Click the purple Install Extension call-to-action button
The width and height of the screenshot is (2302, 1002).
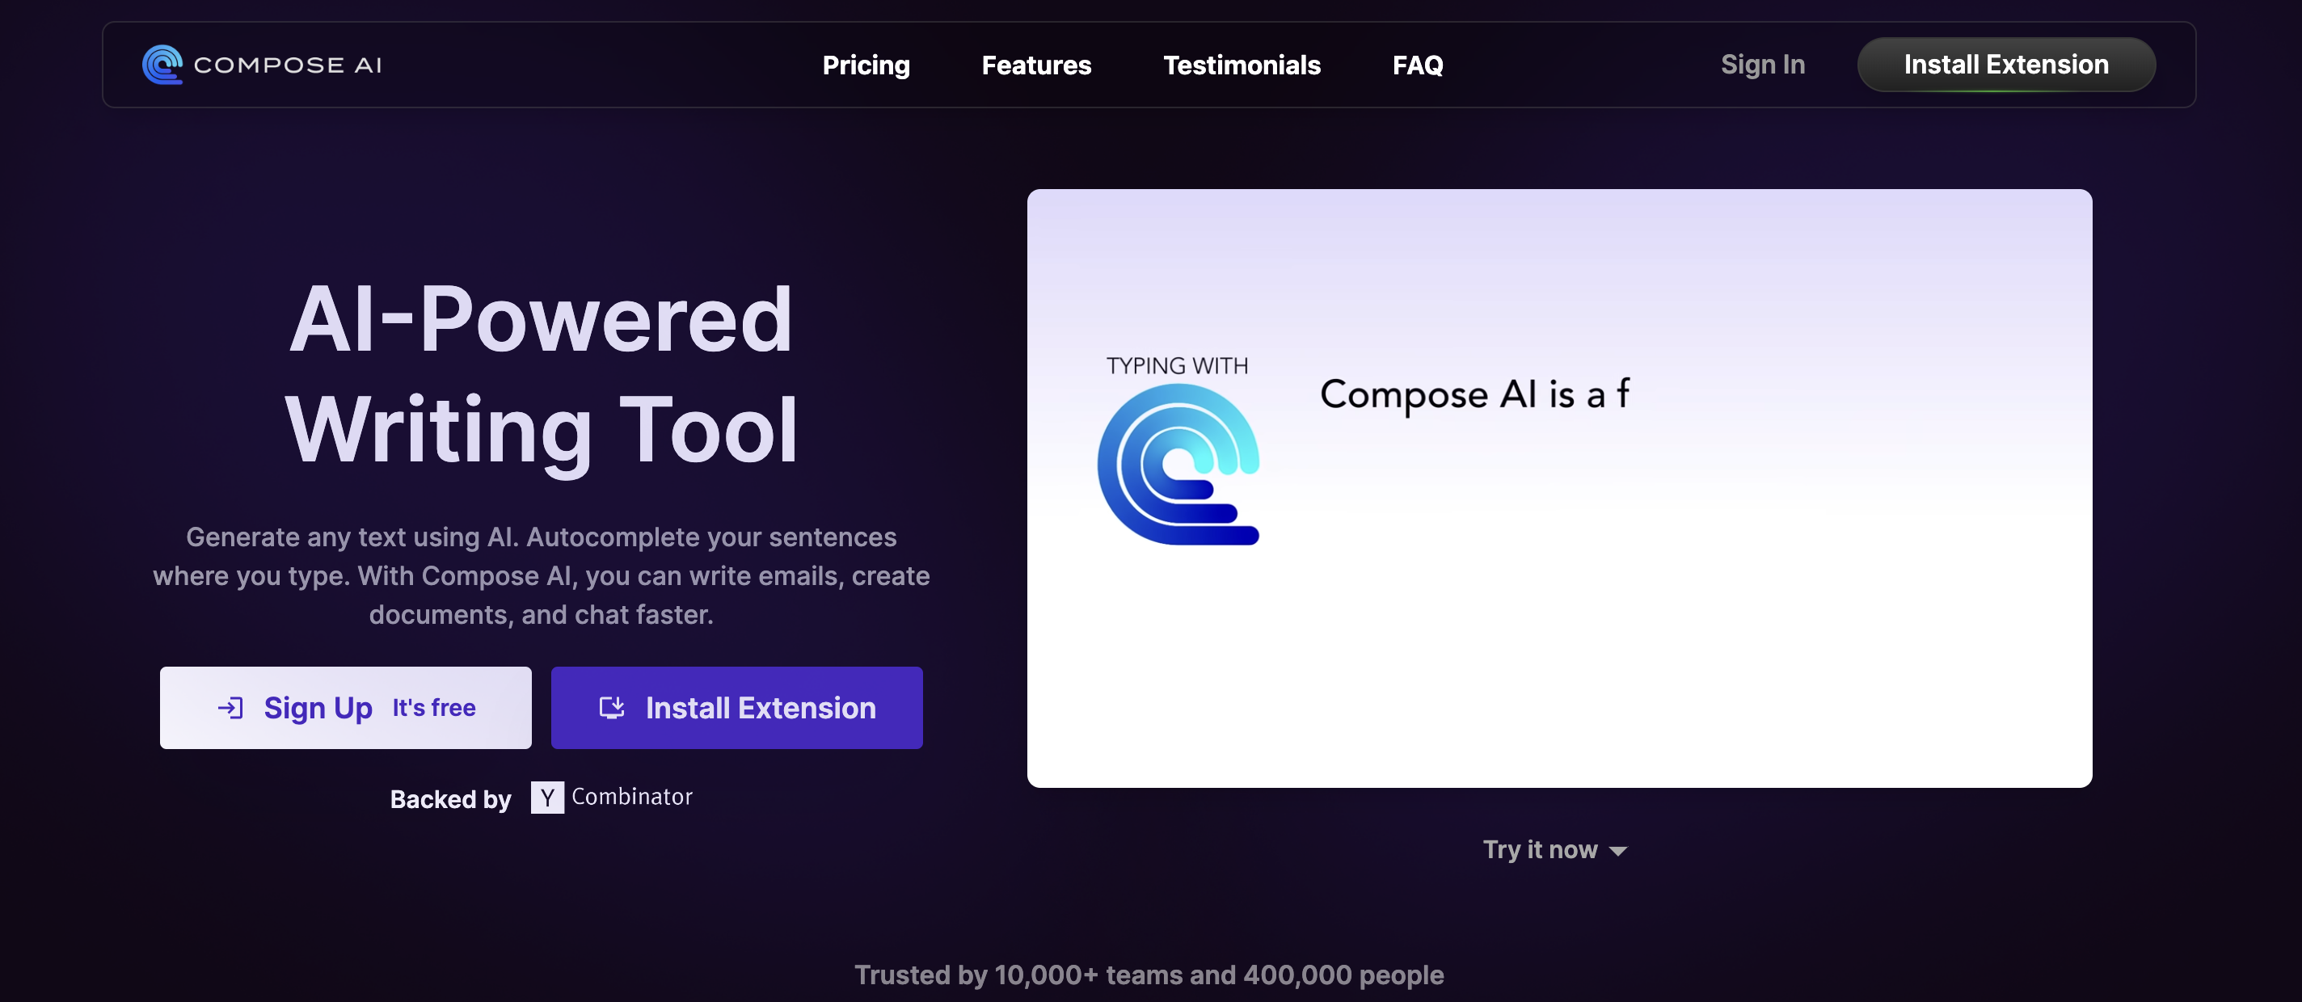pos(736,707)
